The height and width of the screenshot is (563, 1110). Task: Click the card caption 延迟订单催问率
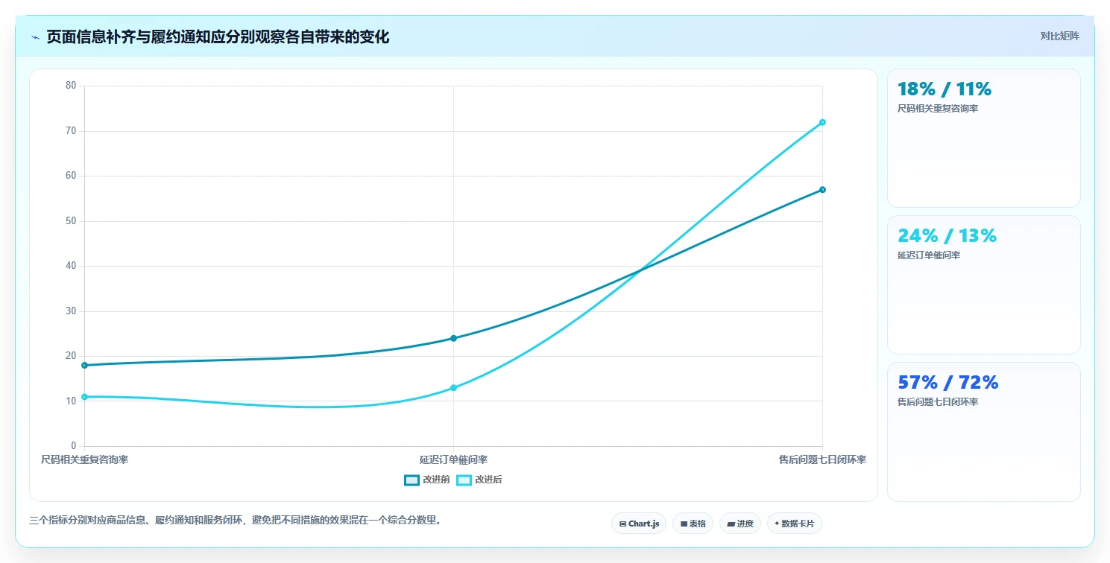click(x=929, y=255)
